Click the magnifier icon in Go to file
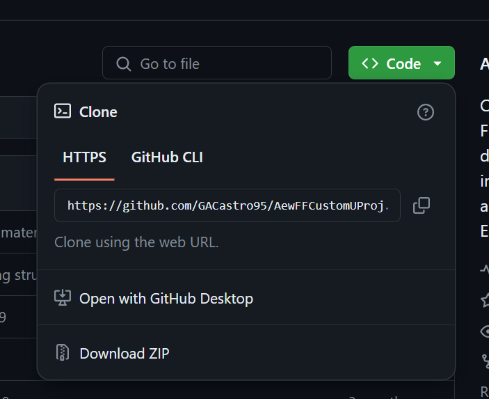The width and height of the screenshot is (489, 399). click(124, 64)
